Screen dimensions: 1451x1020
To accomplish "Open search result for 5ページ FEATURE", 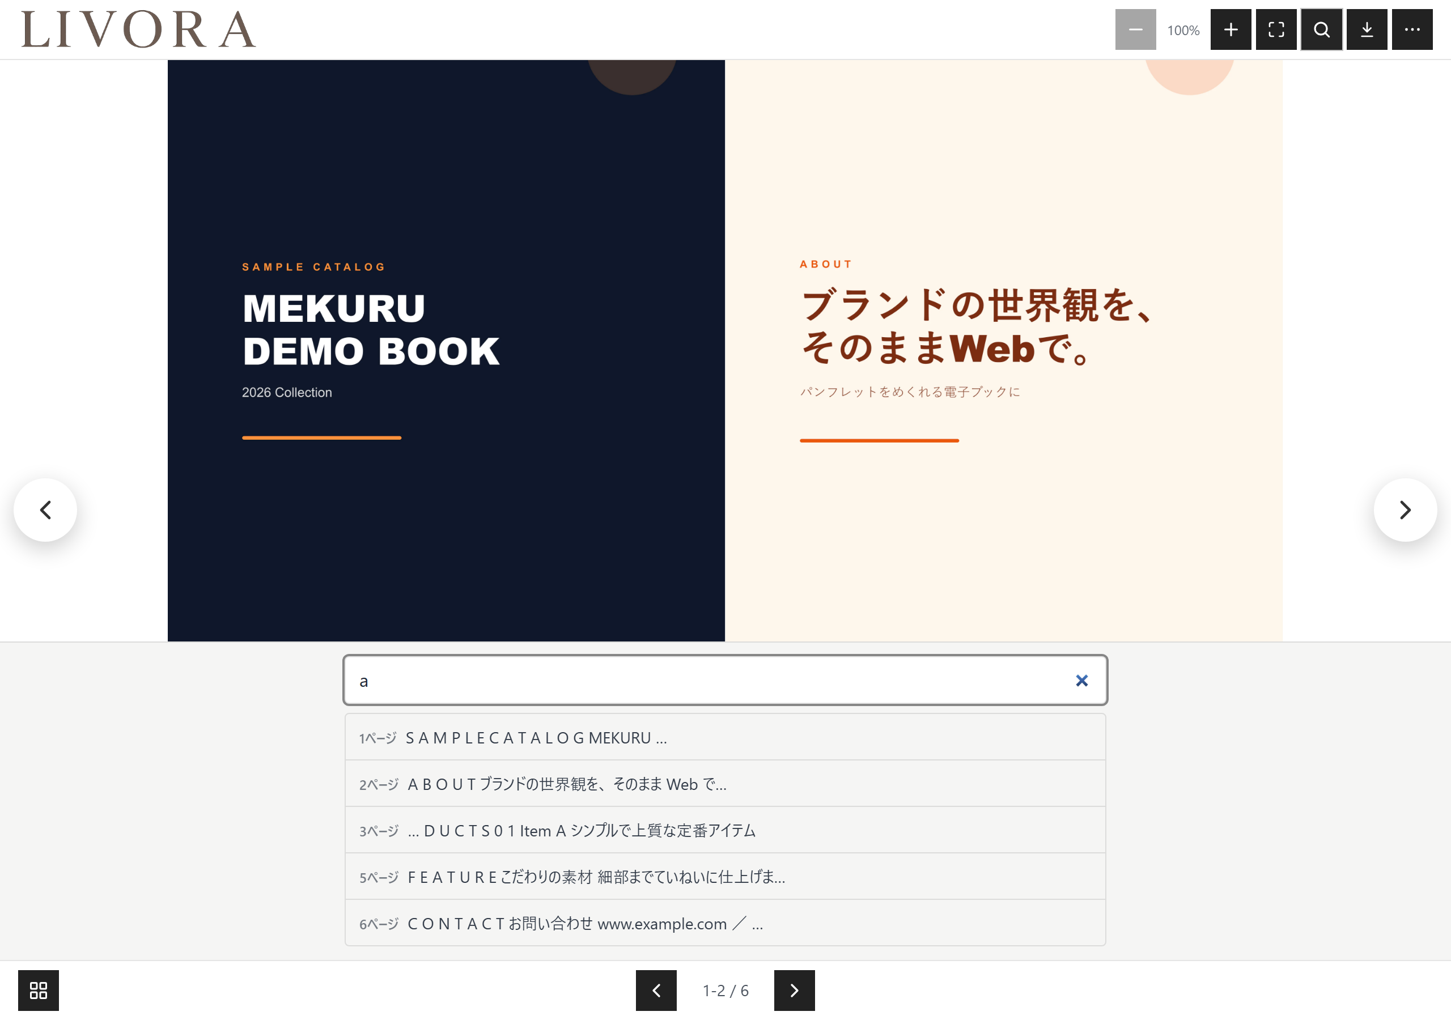I will [725, 877].
